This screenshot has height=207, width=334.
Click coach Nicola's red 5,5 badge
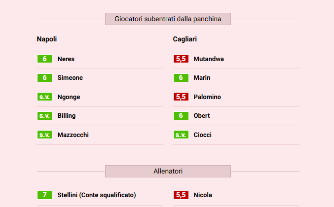[181, 195]
